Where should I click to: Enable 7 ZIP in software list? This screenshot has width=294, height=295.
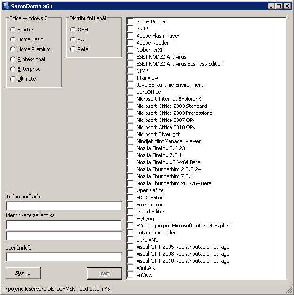tap(130, 29)
